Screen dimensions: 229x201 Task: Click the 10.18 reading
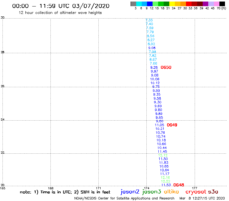(x=161, y=140)
